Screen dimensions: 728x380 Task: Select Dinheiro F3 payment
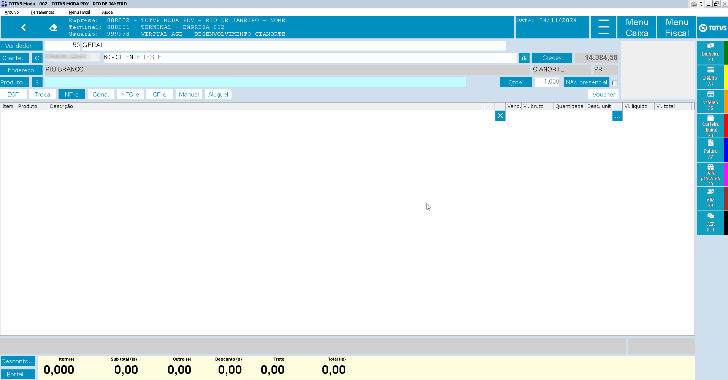710,52
